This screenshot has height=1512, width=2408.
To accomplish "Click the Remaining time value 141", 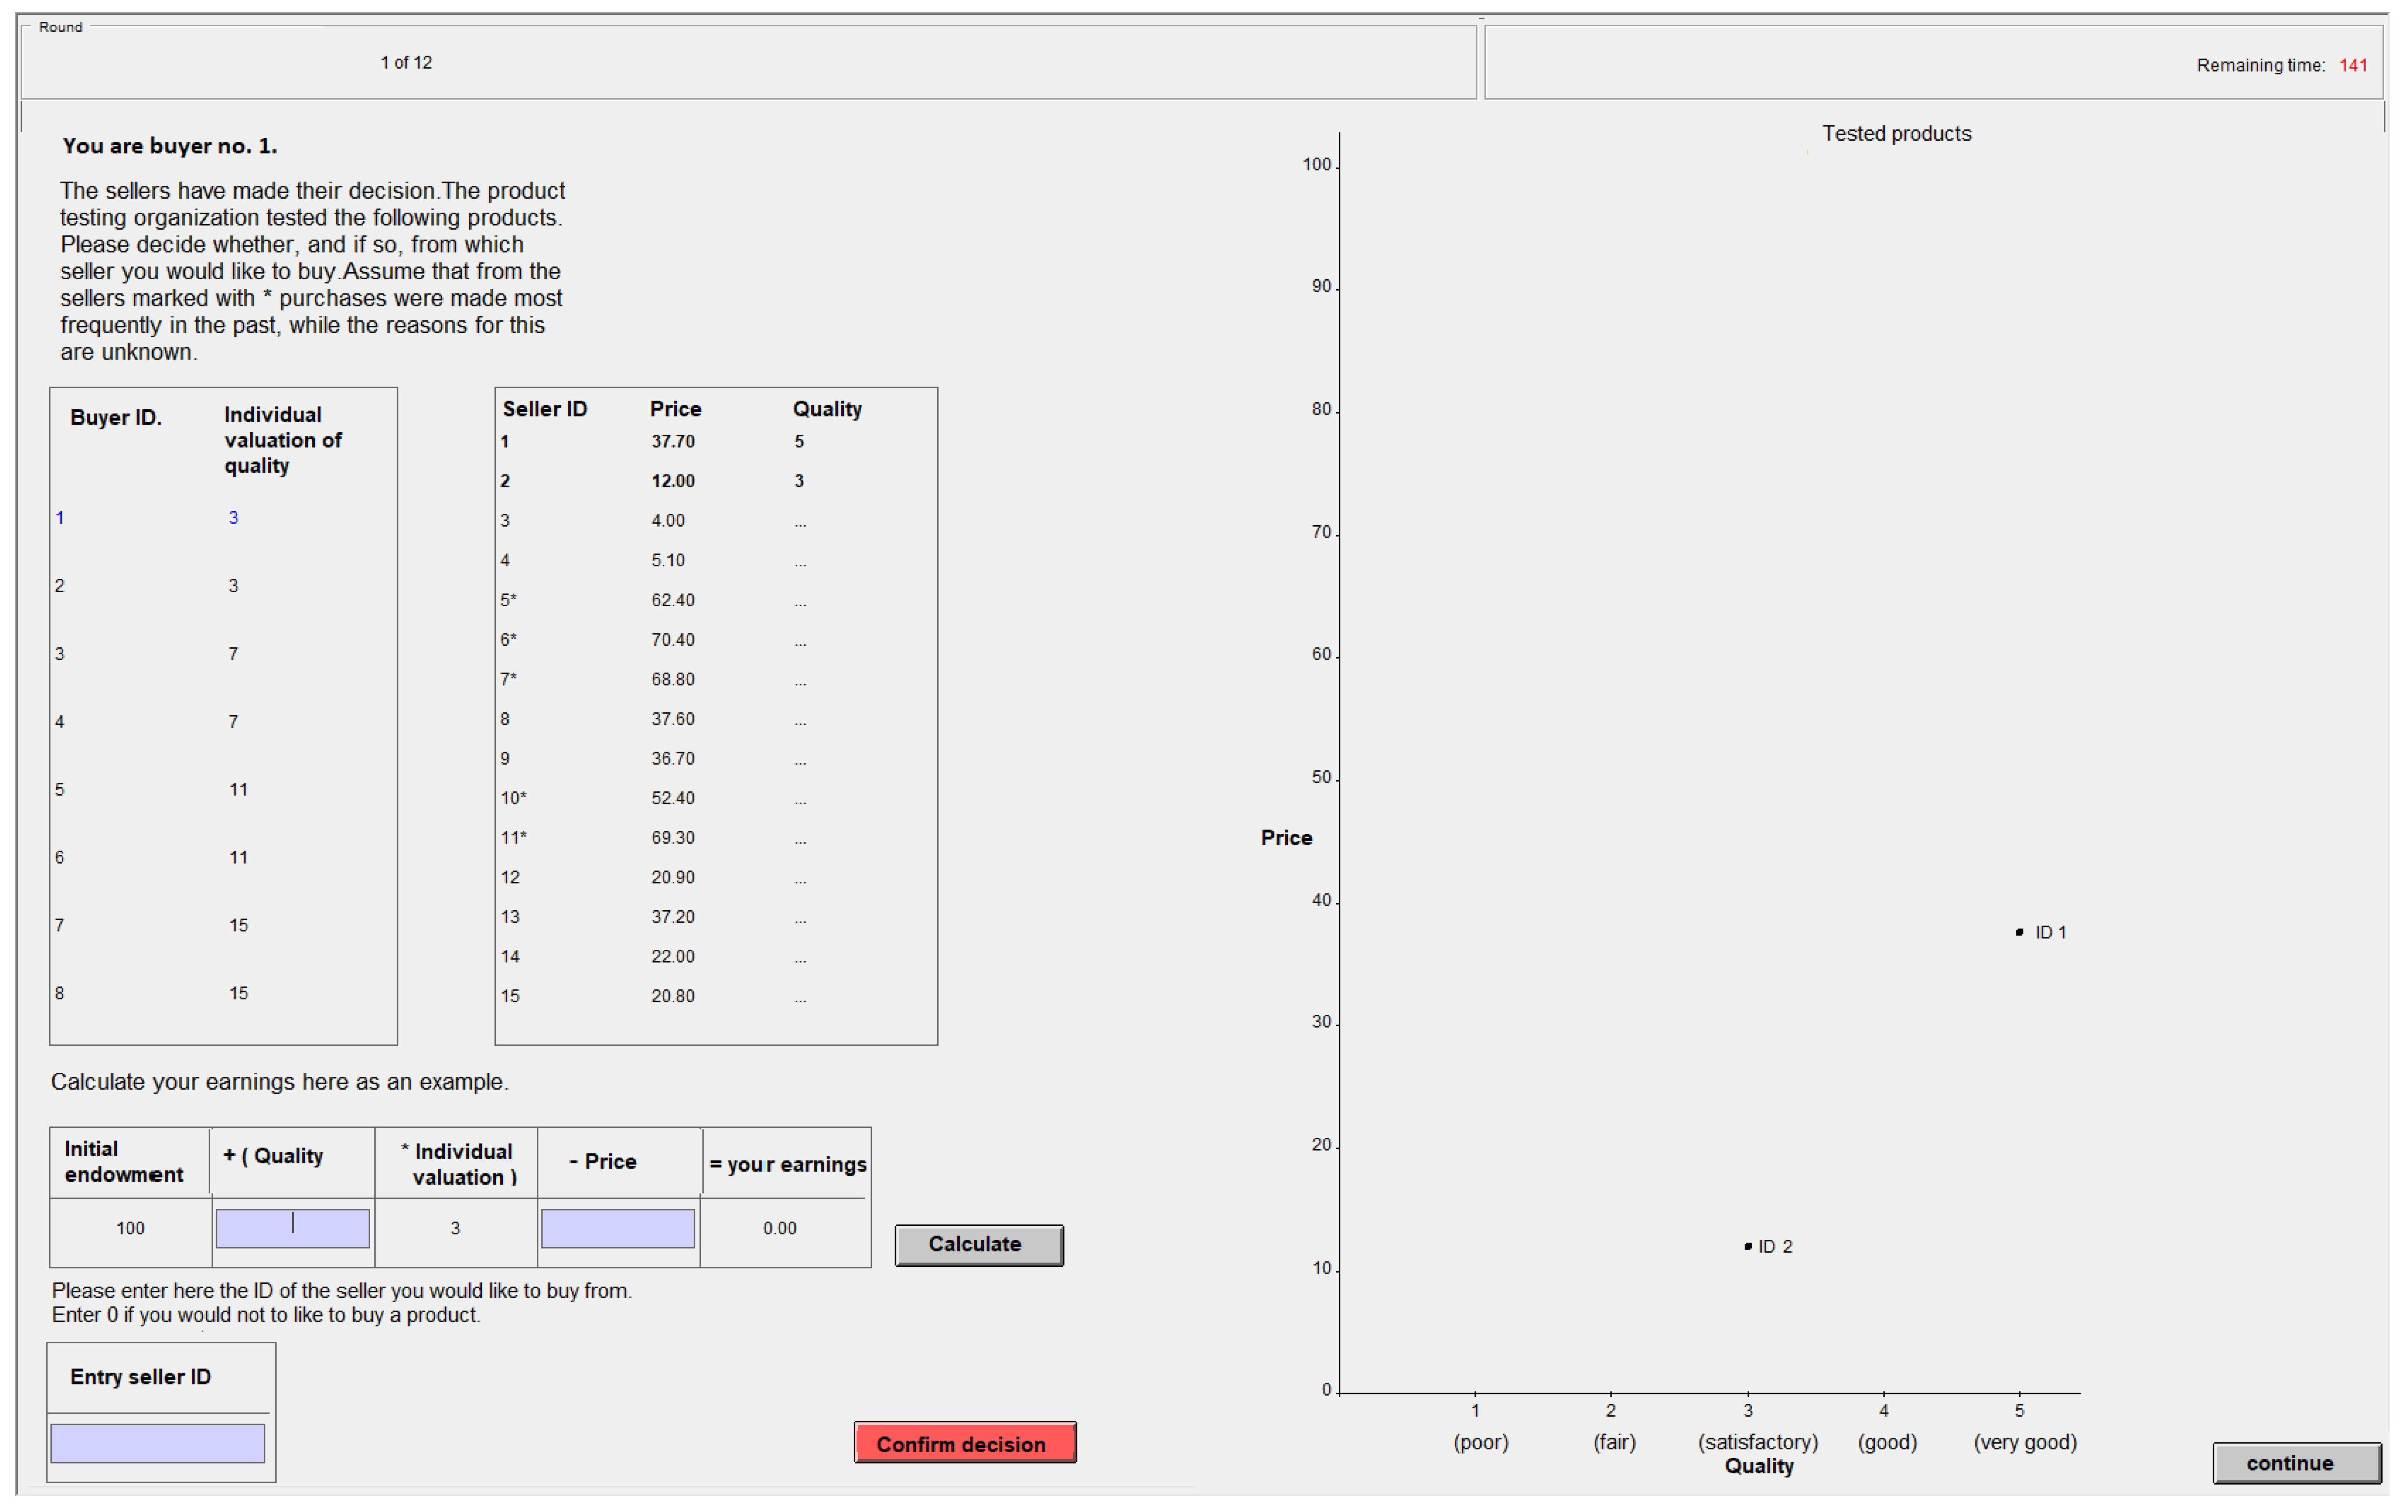I will [x=2352, y=65].
